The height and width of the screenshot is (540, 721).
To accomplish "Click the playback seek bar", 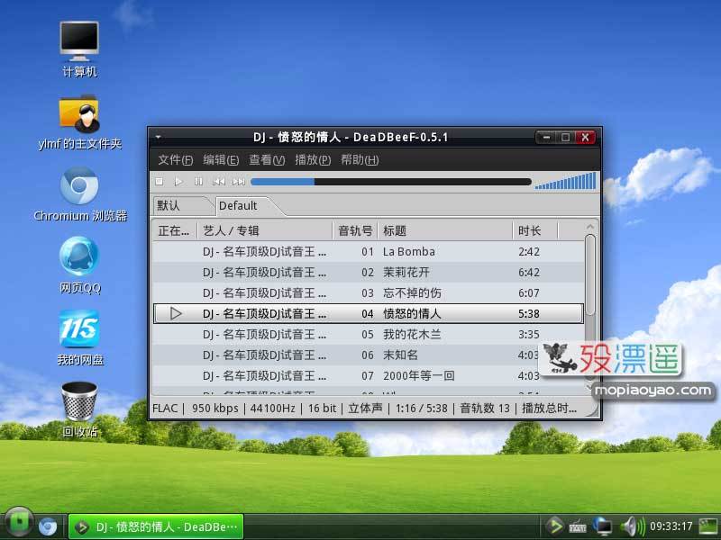I will click(x=391, y=182).
